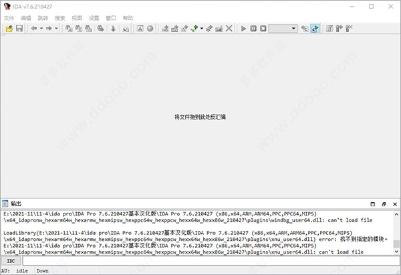The width and height of the screenshot is (401, 275).
Task: Click second plus-marked icon after circle
Action: click(x=175, y=28)
